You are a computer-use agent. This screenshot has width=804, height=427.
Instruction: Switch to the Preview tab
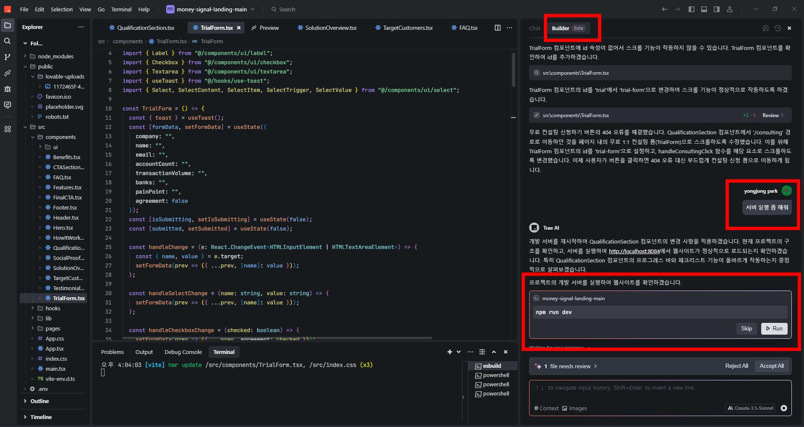[265, 28]
